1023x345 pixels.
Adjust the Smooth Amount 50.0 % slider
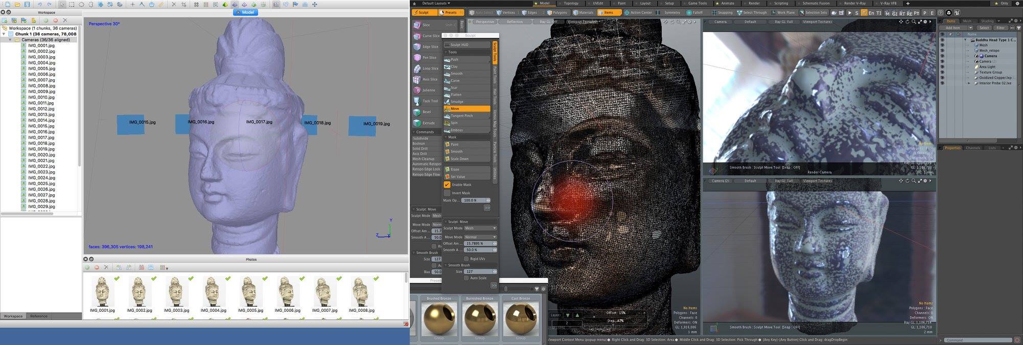pos(480,250)
